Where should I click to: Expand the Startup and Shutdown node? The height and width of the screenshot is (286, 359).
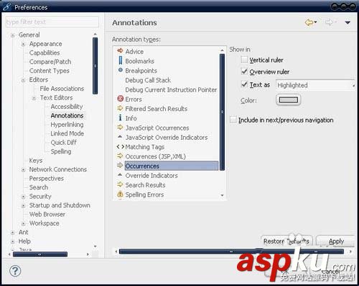point(24,206)
